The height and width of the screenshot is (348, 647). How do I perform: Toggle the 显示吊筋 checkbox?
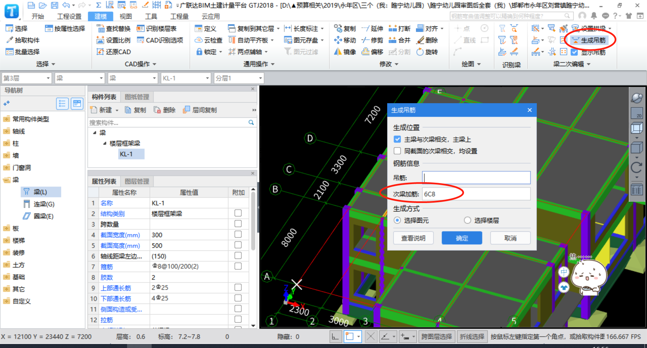tap(575, 52)
